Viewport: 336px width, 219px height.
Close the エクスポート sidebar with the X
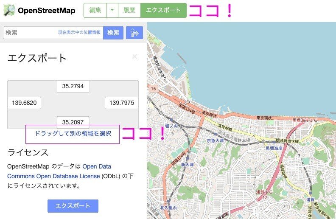134,56
